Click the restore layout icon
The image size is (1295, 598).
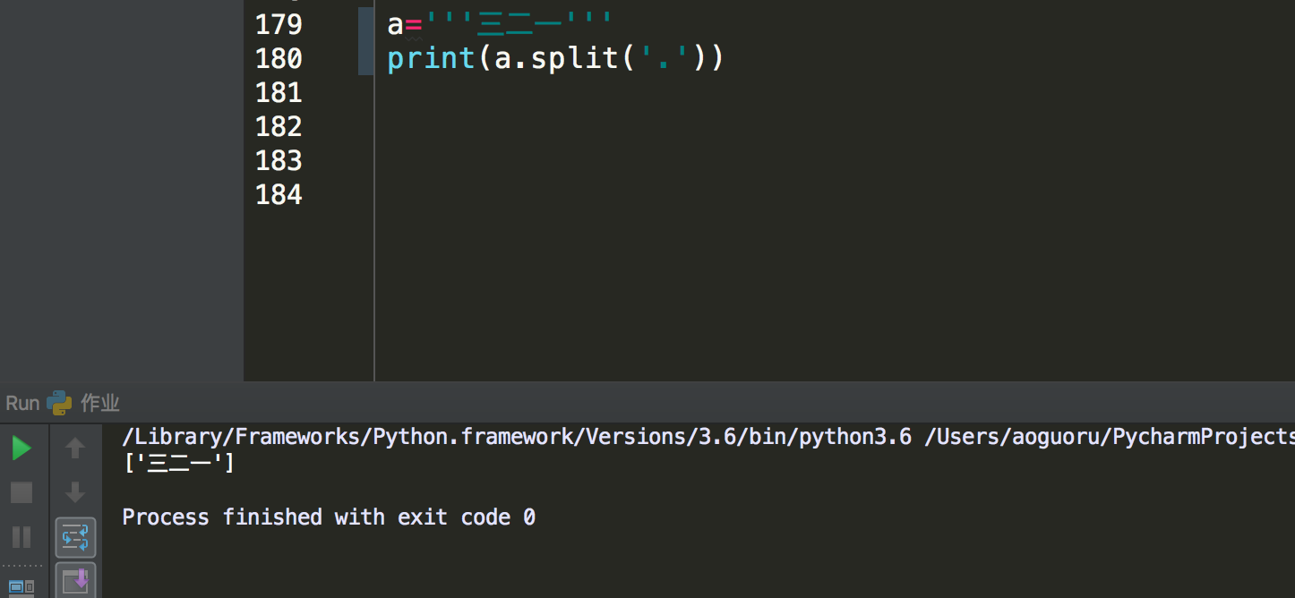[x=21, y=587]
